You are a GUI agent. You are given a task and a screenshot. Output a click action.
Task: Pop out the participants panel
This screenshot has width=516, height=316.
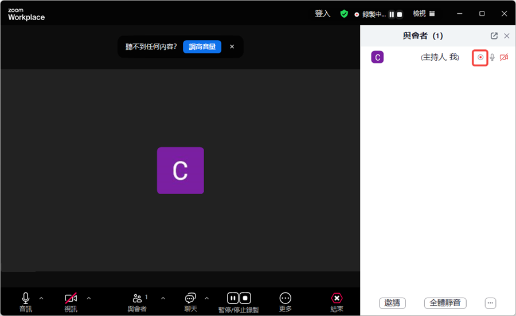click(x=494, y=36)
